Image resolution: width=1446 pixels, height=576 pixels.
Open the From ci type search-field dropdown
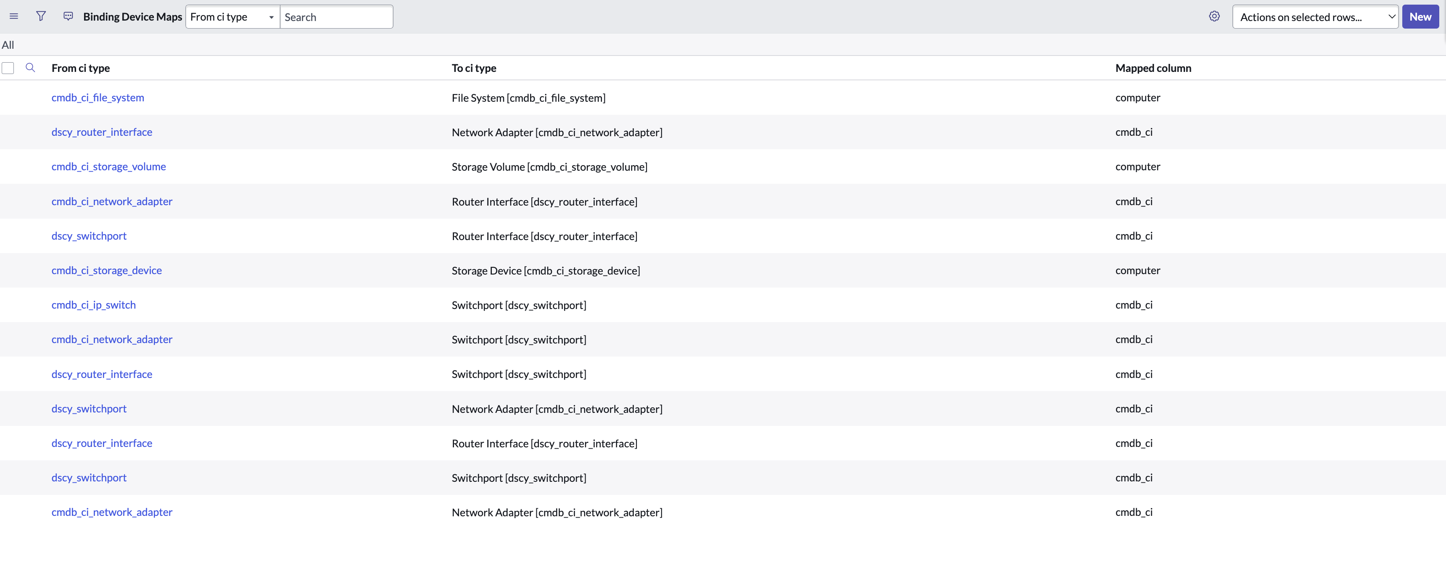(x=232, y=17)
